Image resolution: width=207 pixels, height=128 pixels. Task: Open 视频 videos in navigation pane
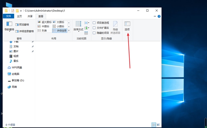tap(16, 56)
